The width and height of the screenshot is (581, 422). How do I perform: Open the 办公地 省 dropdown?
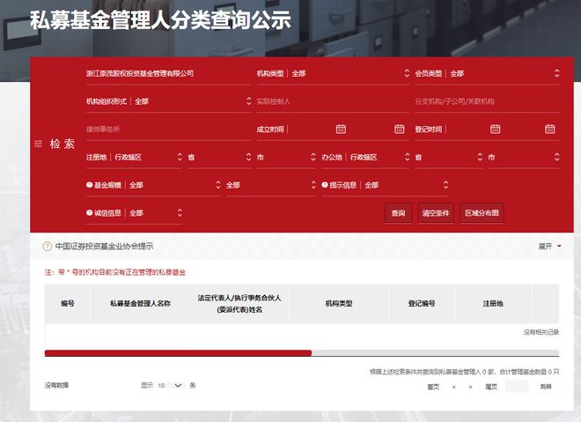pos(449,157)
